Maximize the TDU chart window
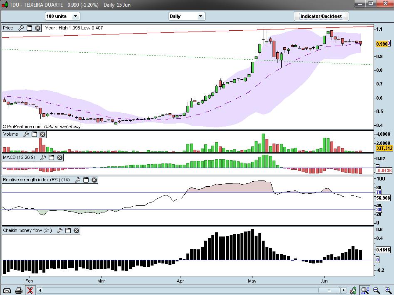Screen dimensions: 394x295 coord(370,3)
